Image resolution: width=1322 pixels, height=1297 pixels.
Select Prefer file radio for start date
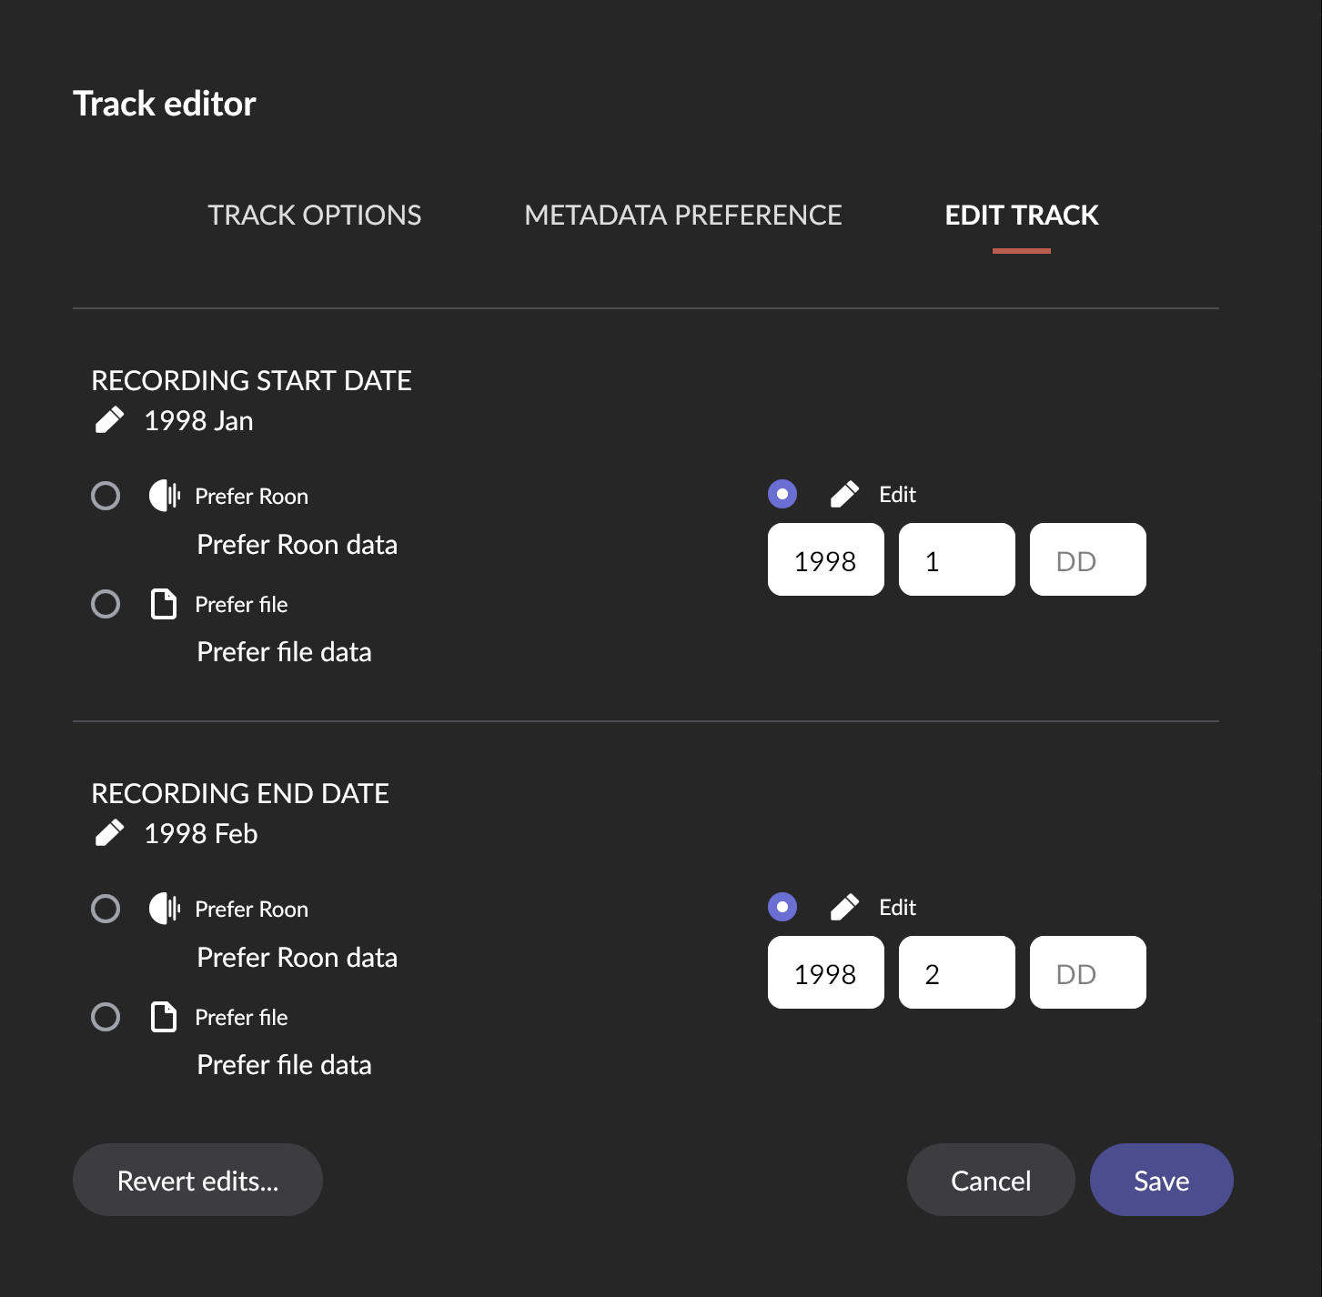106,604
